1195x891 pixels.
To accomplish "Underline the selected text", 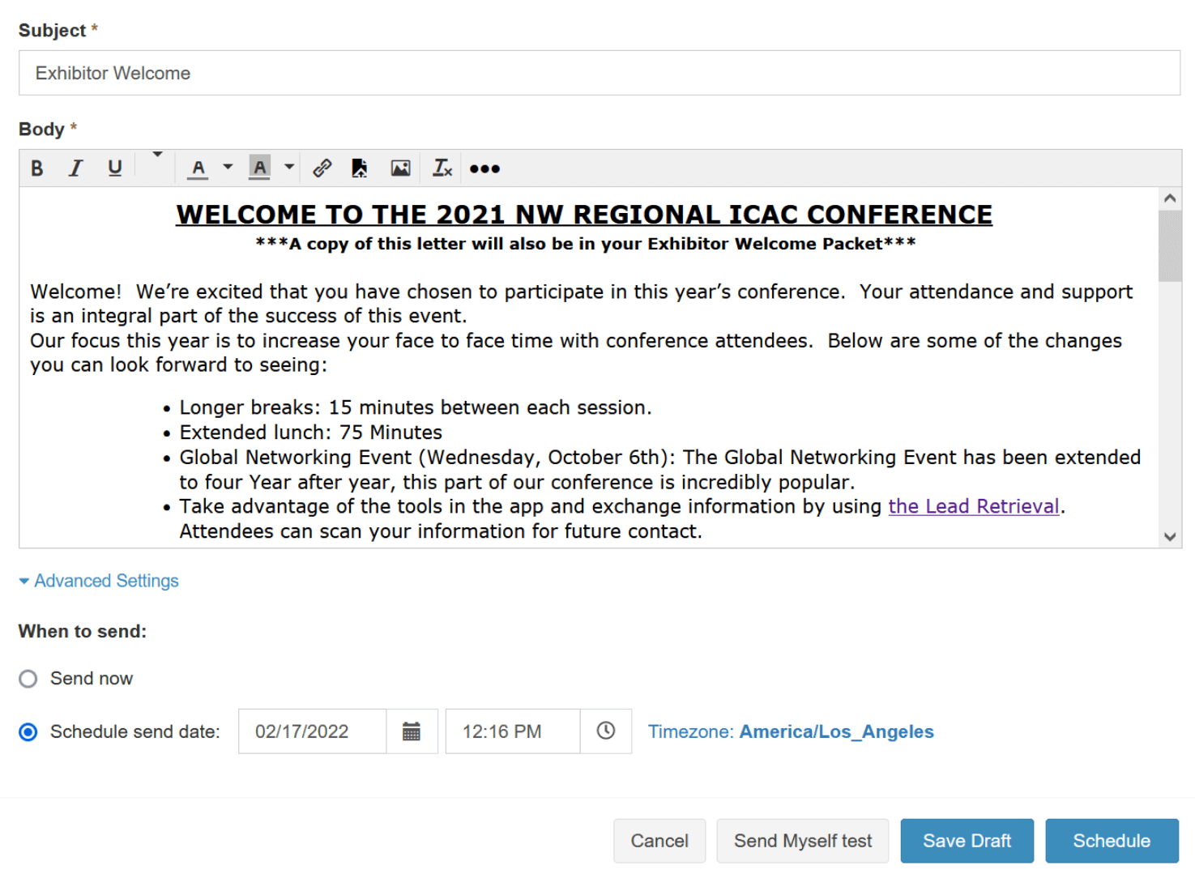I will (x=115, y=168).
